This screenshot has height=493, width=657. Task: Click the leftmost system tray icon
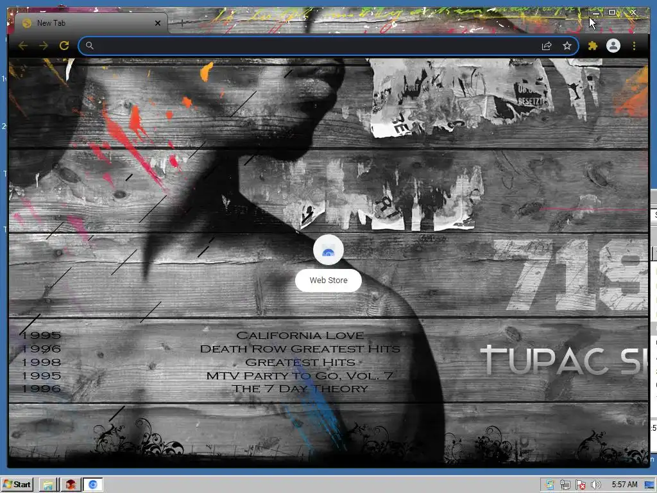point(549,485)
